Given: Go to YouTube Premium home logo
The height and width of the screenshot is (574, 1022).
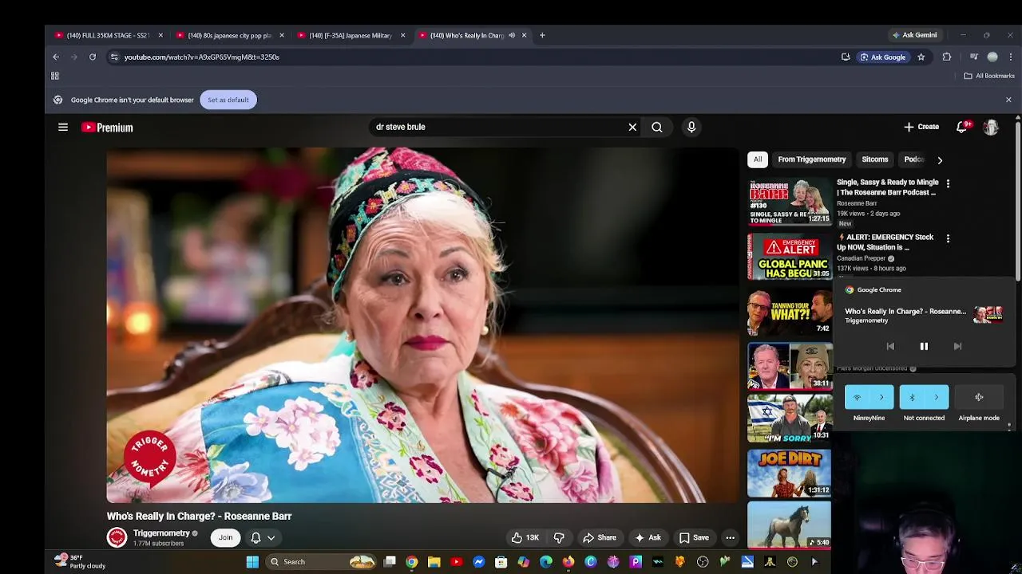Looking at the screenshot, I should click(107, 128).
